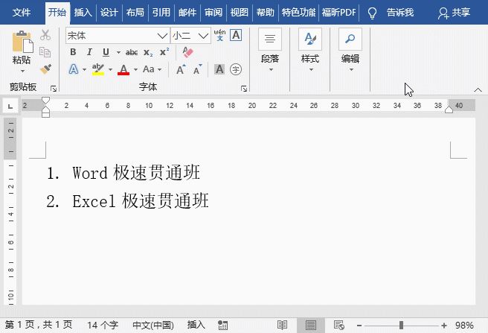Switch to the 视图 View tab
Image resolution: width=488 pixels, height=333 pixels.
pos(240,13)
